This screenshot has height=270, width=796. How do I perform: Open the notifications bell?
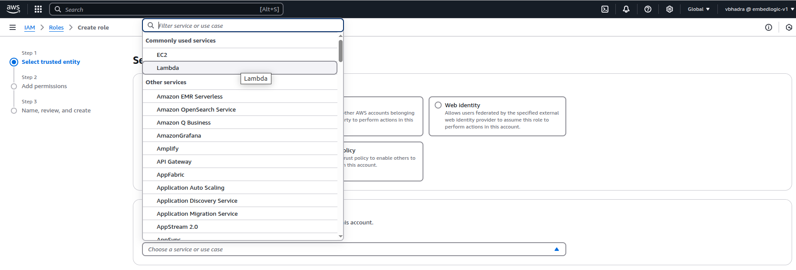pyautogui.click(x=626, y=9)
